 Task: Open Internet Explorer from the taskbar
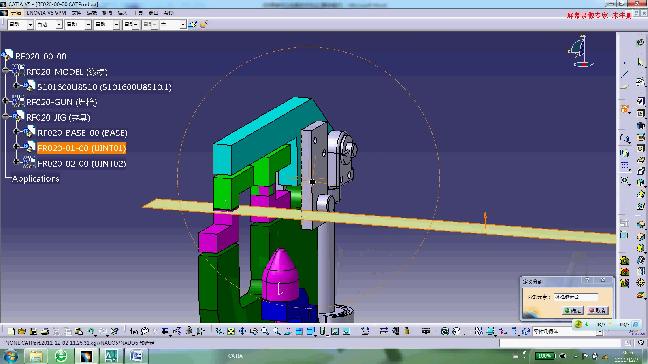tap(61, 356)
